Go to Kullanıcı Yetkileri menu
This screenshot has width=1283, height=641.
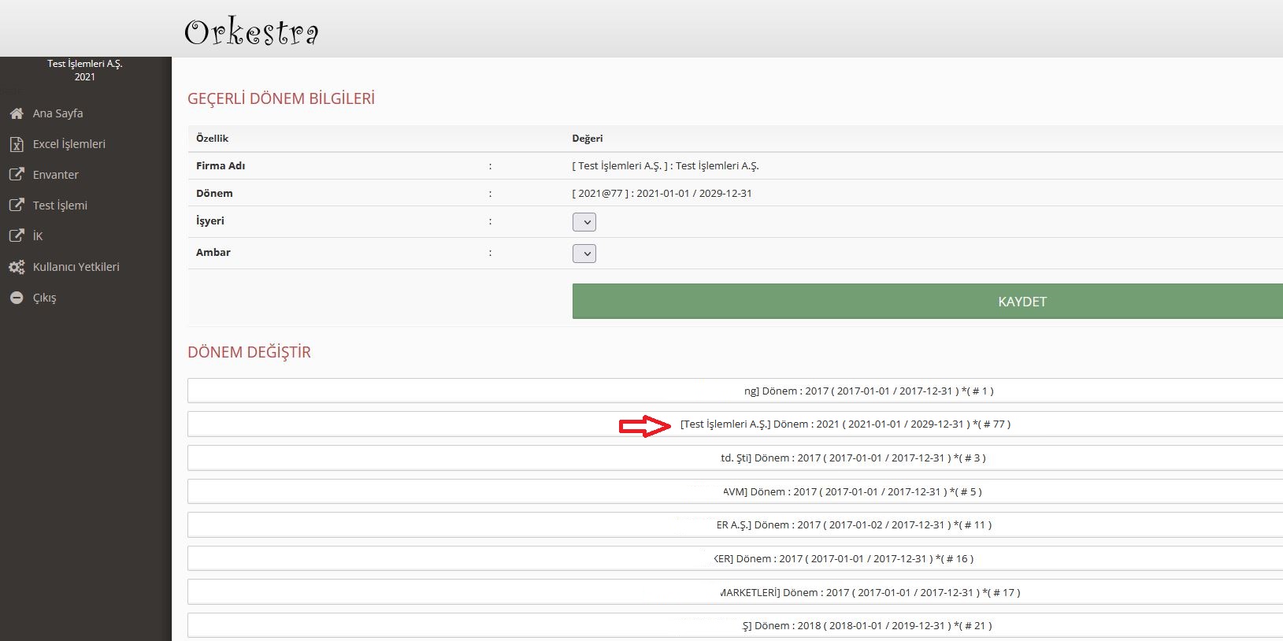point(76,267)
